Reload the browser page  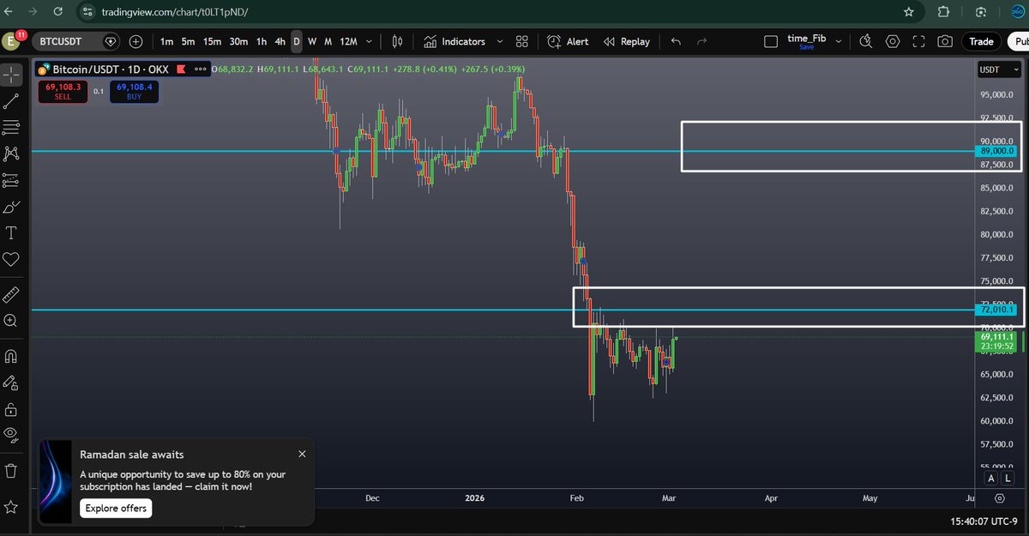57,13
